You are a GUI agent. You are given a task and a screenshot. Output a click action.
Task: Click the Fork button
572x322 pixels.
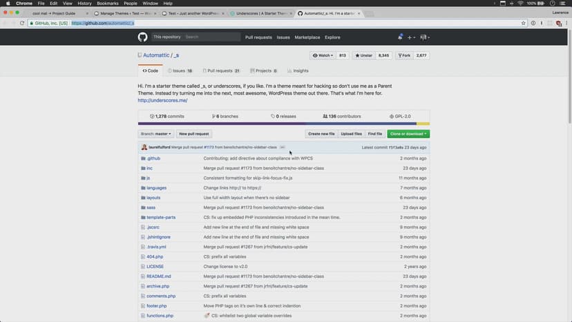point(404,55)
